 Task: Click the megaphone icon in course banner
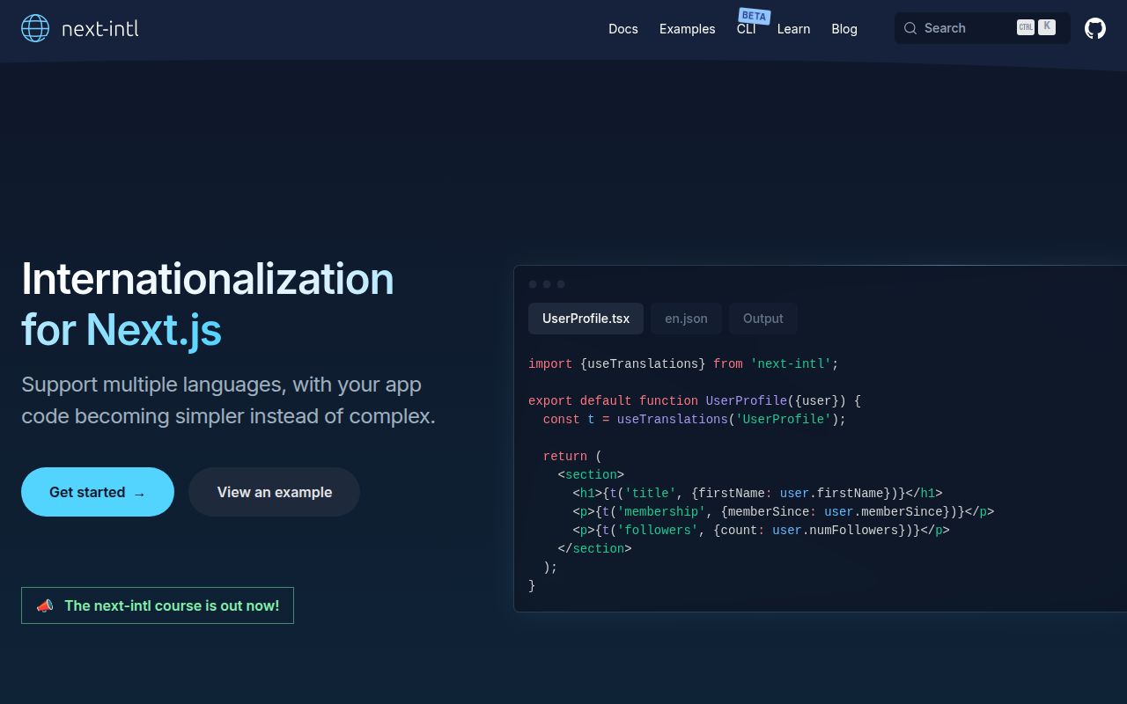click(45, 605)
